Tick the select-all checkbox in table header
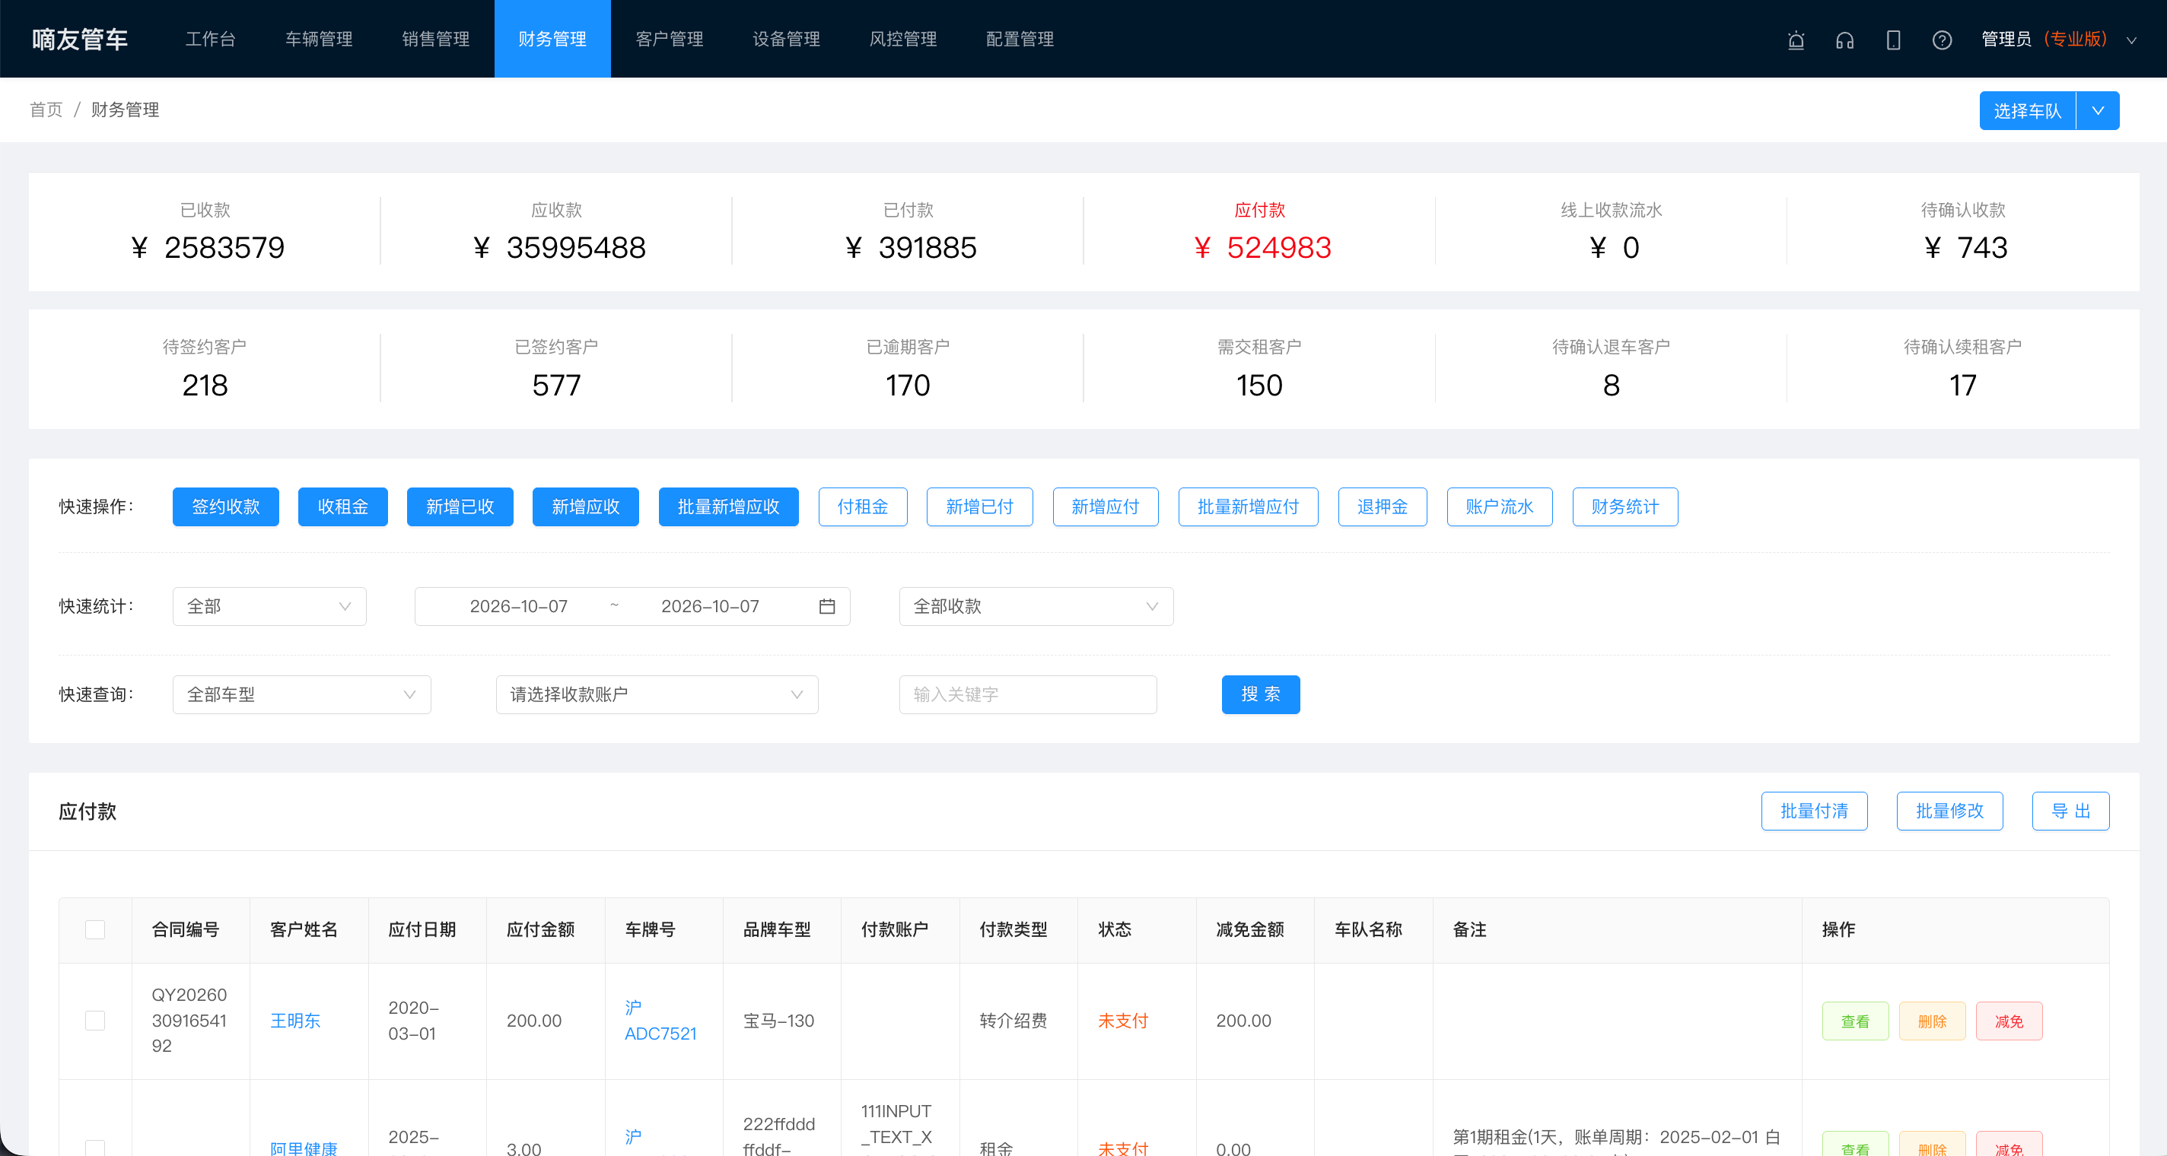2167x1156 pixels. [95, 930]
